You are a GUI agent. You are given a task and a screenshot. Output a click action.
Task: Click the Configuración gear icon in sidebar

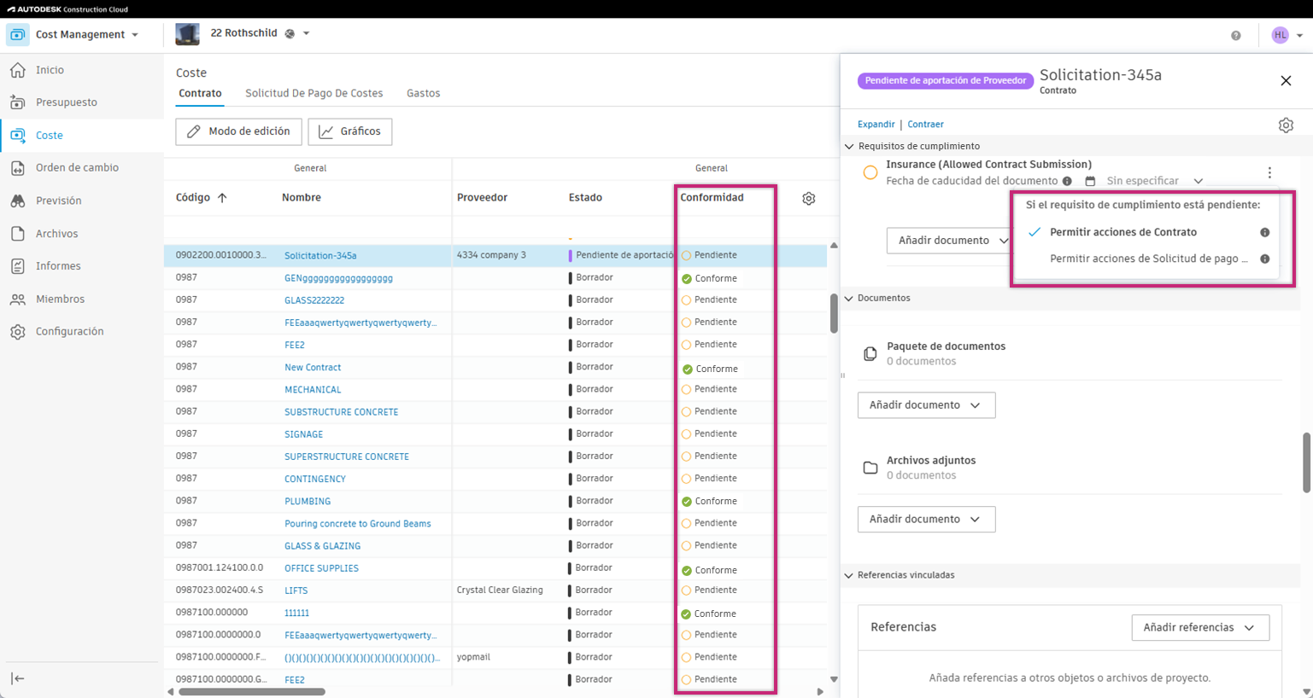pos(18,332)
